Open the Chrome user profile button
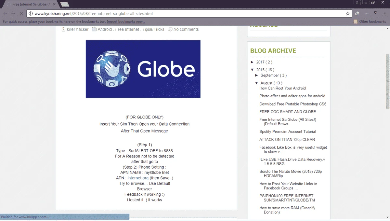Screen dimensions: 390x221 coord(357,3)
